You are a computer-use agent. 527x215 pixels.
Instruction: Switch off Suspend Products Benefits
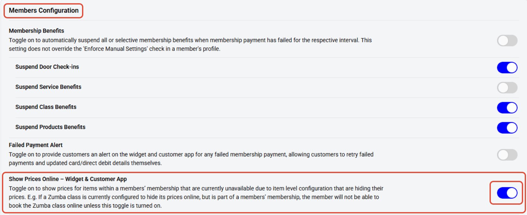point(507,128)
